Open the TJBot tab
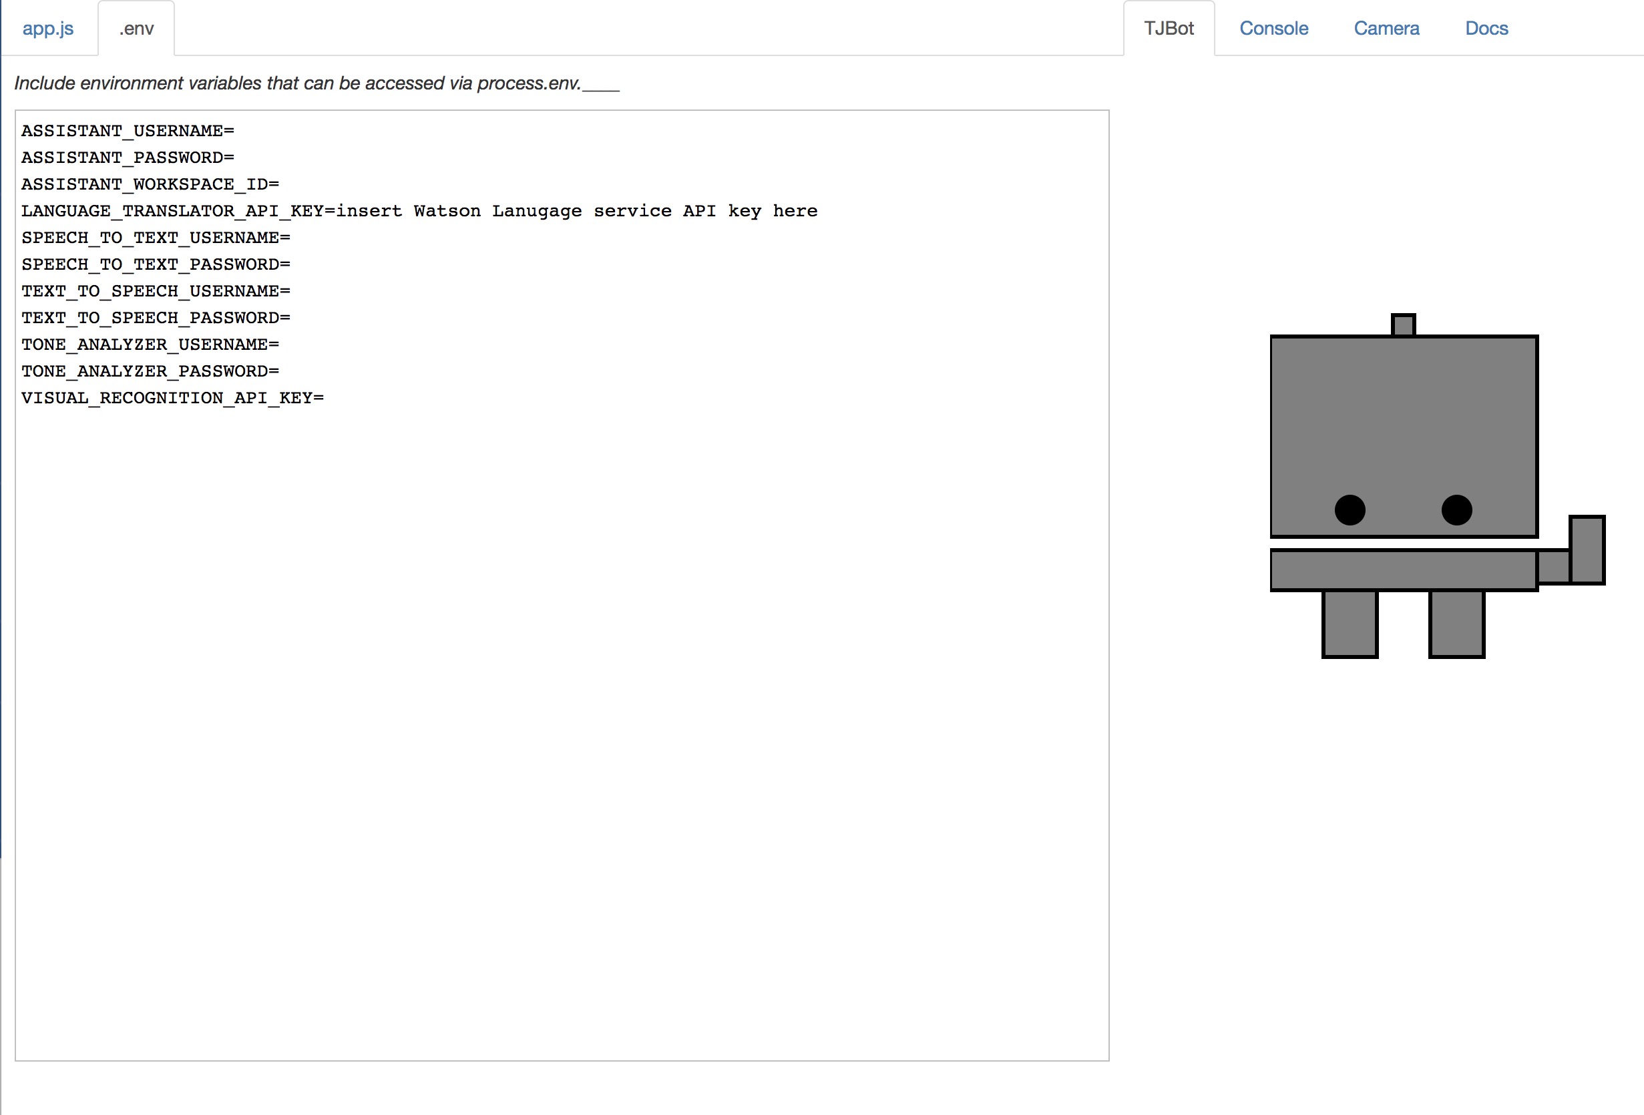This screenshot has width=1644, height=1115. tap(1169, 28)
